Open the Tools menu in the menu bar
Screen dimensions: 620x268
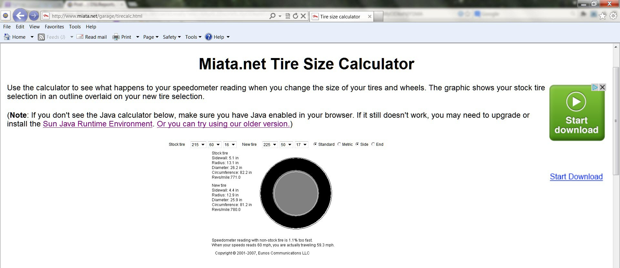coord(75,27)
